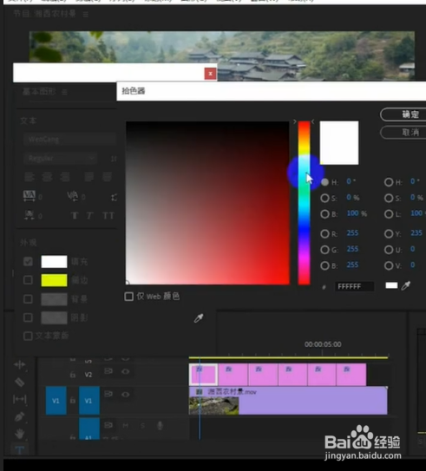Click the white fill color swatch
This screenshot has height=471, width=426.
click(x=54, y=262)
